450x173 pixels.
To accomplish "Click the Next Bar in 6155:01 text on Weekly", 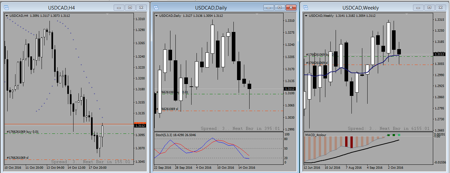I will tap(405, 129).
